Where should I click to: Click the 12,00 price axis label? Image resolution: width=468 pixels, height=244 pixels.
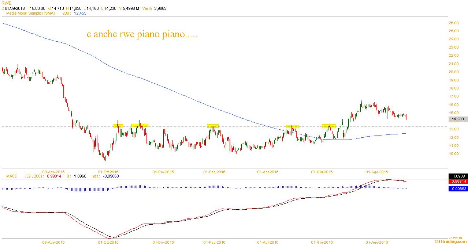(454, 137)
